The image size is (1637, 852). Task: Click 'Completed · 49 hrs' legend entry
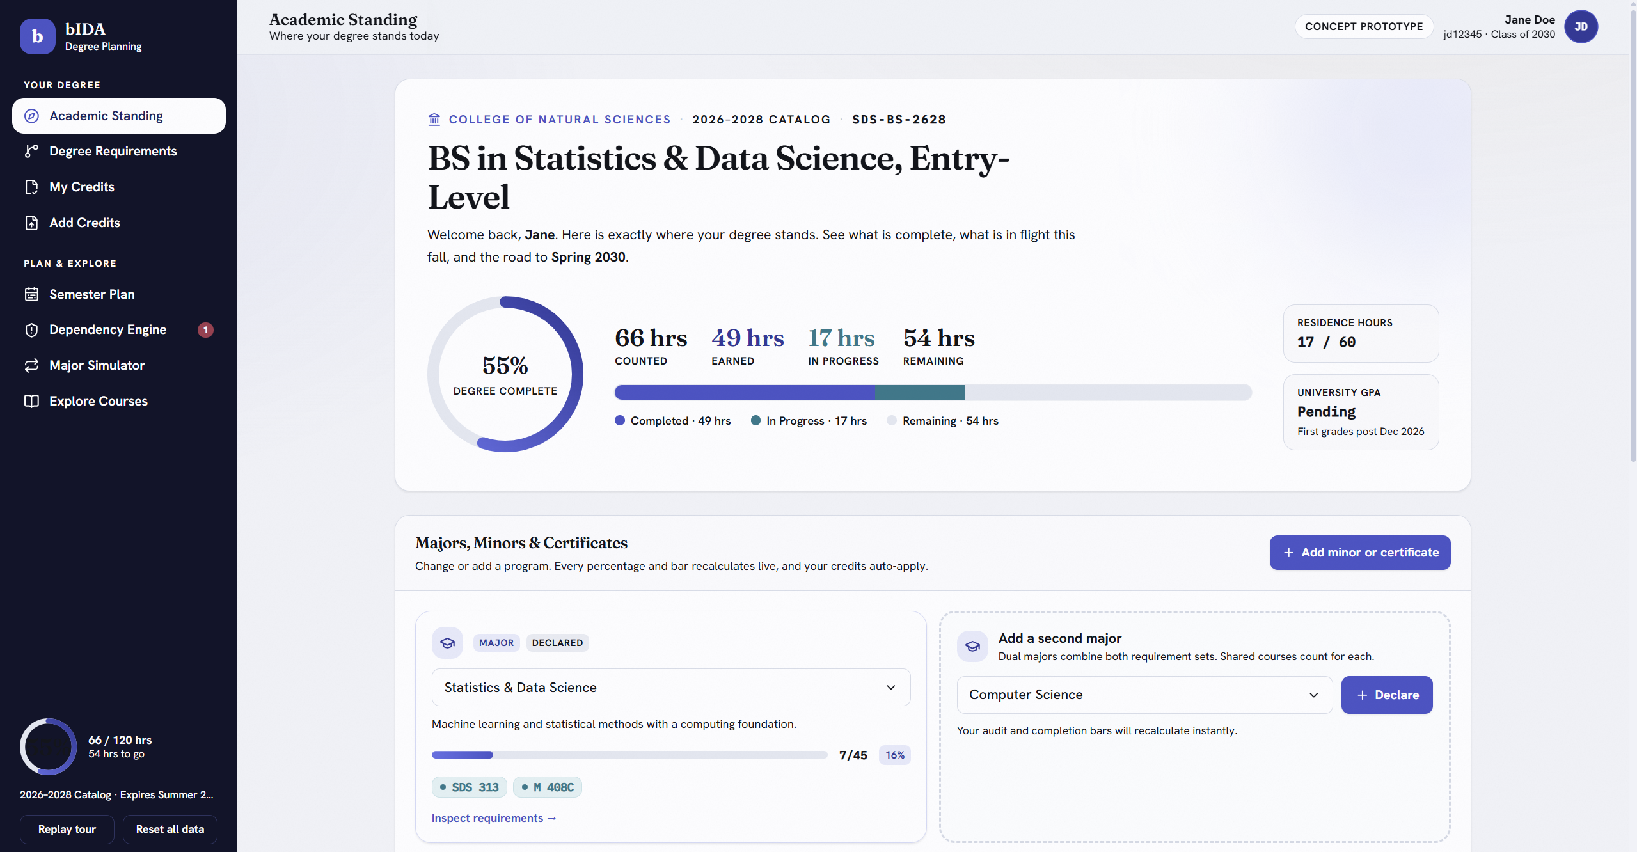click(x=673, y=421)
